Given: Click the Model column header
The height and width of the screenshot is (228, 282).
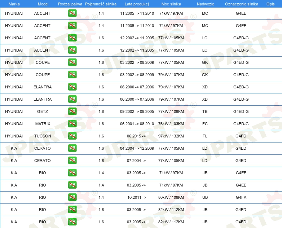Looking at the screenshot, I should tap(43, 4).
